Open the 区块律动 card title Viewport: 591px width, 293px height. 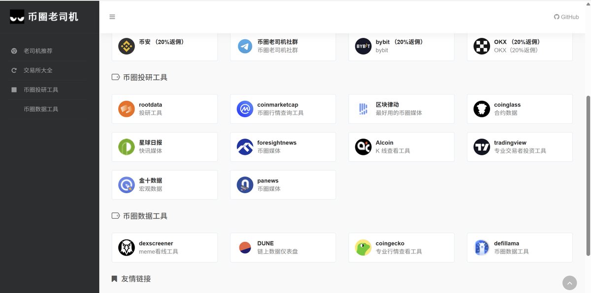[387, 105]
